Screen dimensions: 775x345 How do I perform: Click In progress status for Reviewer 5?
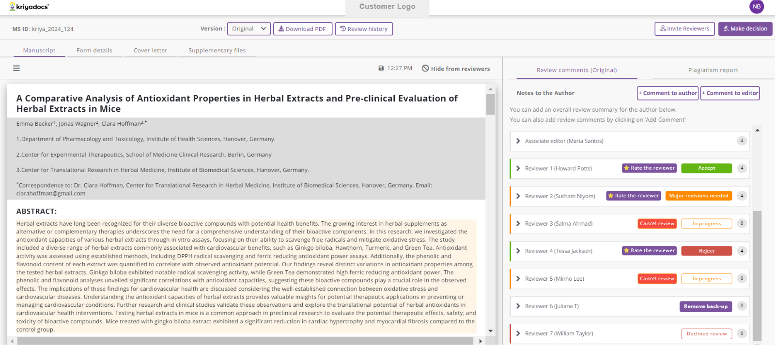707,278
